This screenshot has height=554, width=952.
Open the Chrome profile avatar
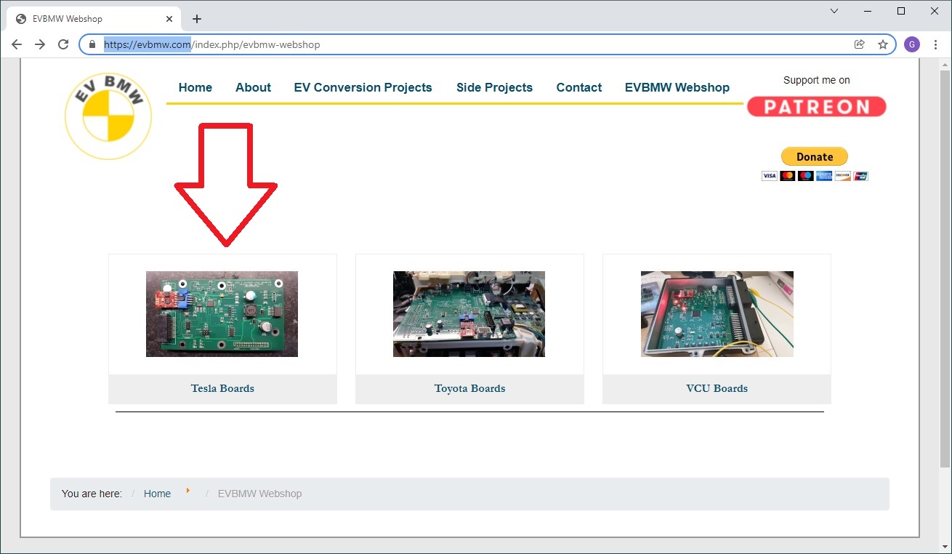911,44
